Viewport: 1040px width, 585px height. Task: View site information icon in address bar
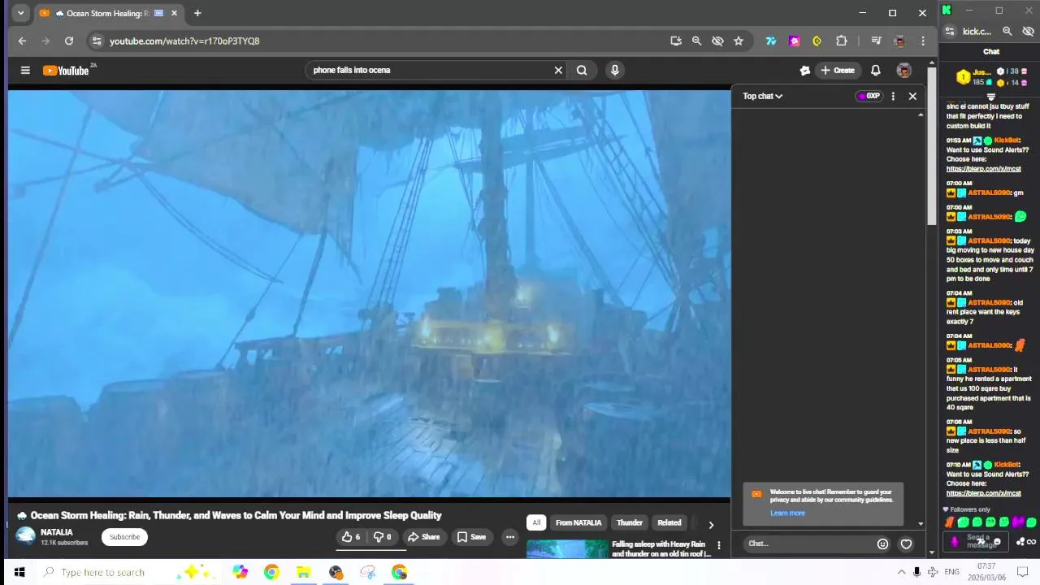pos(97,41)
